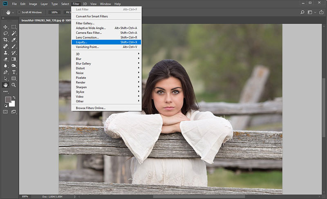Expand the Video filter submenu
The height and width of the screenshot is (199, 327).
pos(106,96)
